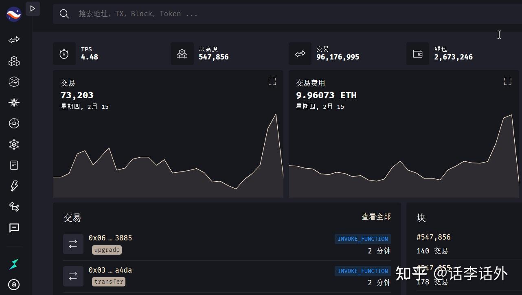Image resolution: width=522 pixels, height=295 pixels.
Task: Expand the sidebar with the play arrow button
Action: (x=33, y=9)
